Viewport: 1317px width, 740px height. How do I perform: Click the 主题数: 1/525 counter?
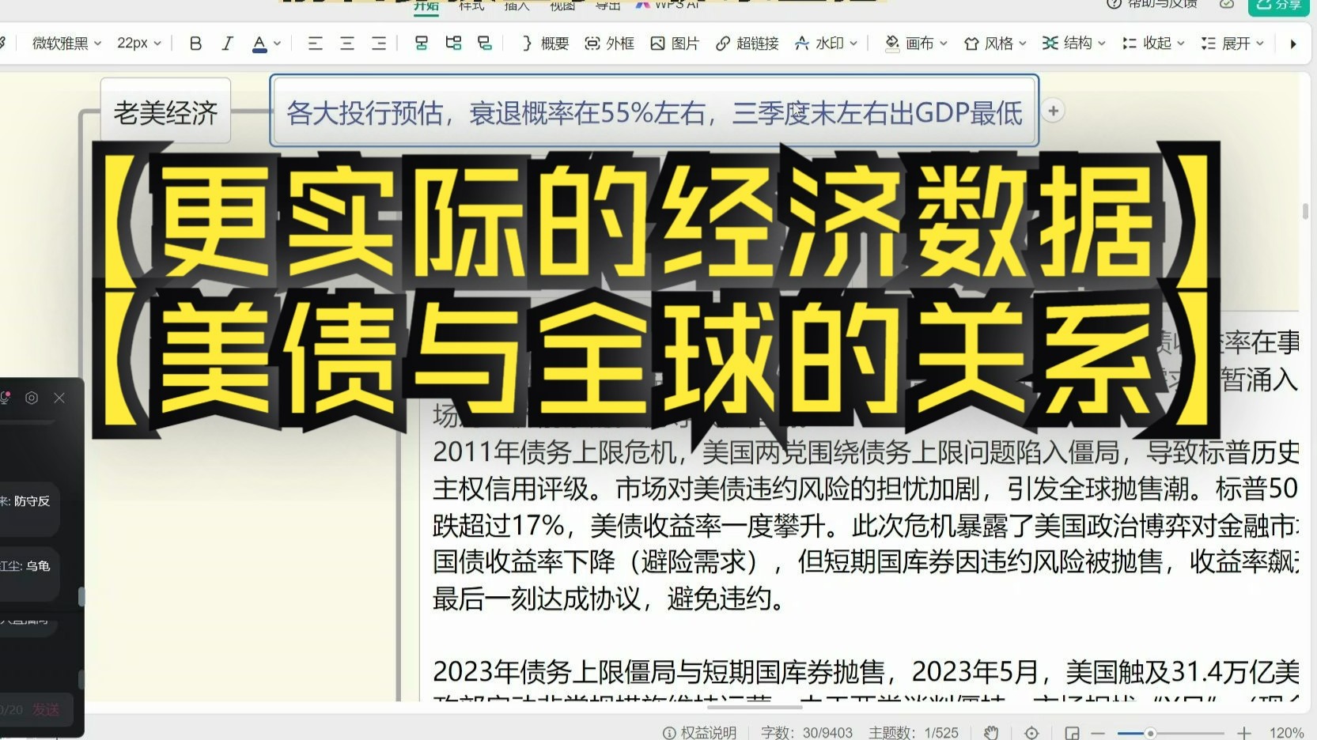point(914,733)
